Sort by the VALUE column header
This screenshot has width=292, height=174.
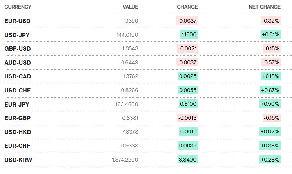pyautogui.click(x=130, y=7)
